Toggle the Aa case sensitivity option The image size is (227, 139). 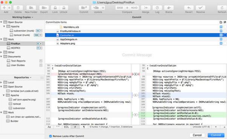pos(49,127)
